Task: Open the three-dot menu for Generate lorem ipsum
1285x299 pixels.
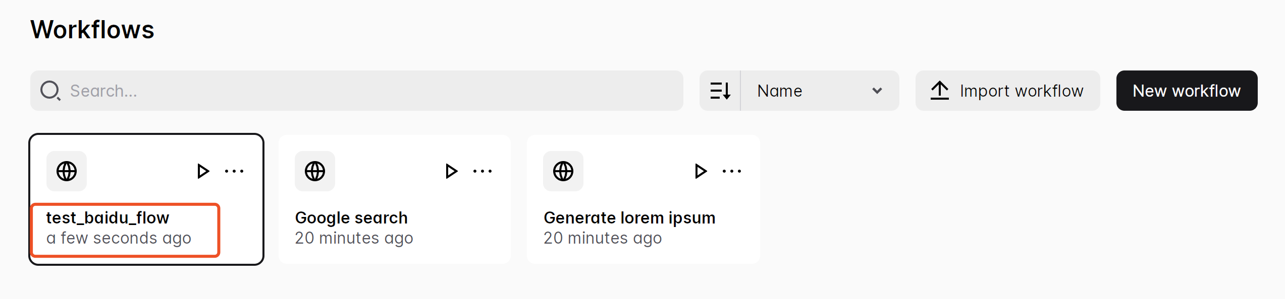Action: point(732,171)
